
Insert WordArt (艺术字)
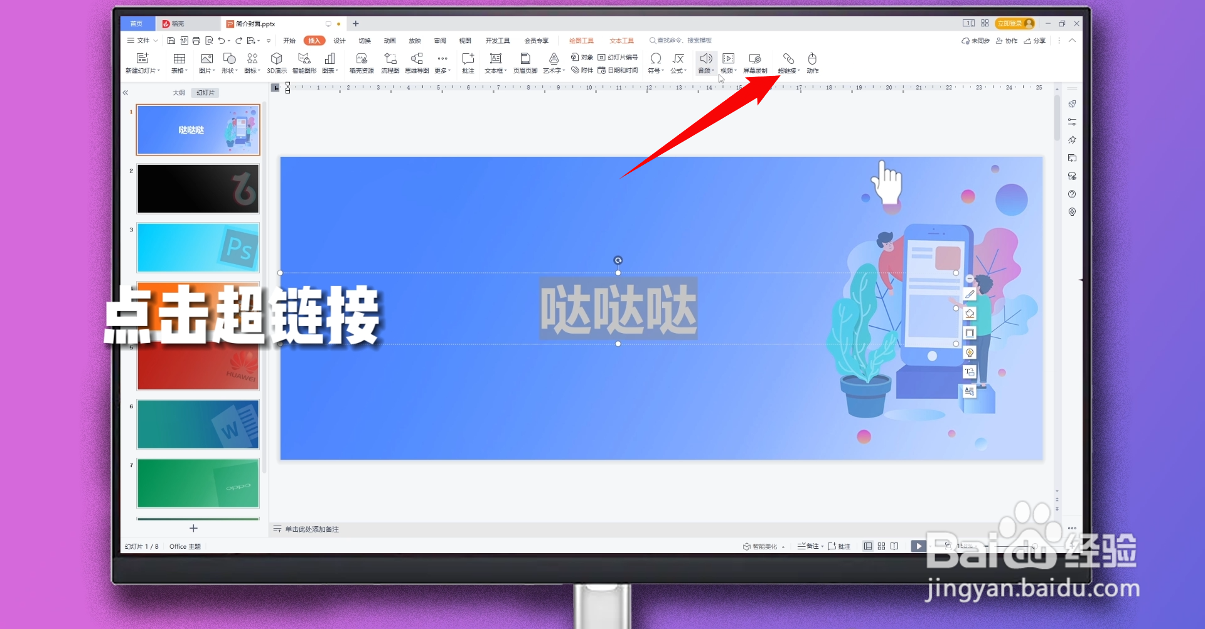pyautogui.click(x=554, y=63)
